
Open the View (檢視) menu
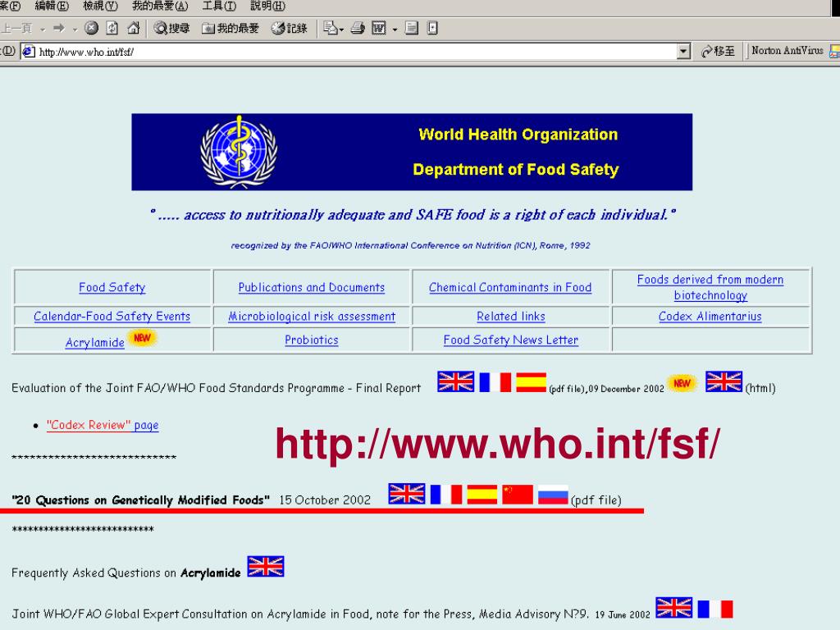coord(100,6)
